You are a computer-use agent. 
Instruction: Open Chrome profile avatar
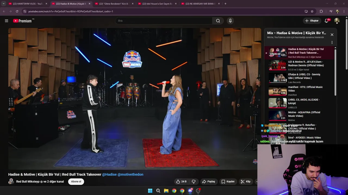click(337, 11)
